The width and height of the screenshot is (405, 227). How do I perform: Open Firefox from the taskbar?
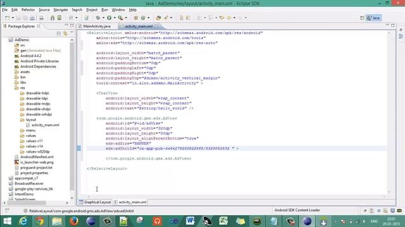pos(73,221)
